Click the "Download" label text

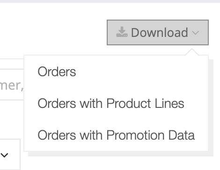coord(160,33)
